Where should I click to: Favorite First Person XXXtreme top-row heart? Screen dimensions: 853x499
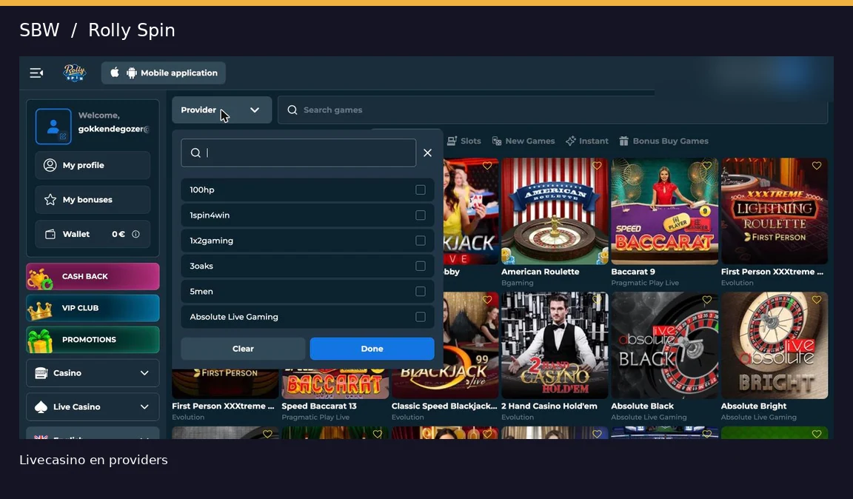pos(817,166)
